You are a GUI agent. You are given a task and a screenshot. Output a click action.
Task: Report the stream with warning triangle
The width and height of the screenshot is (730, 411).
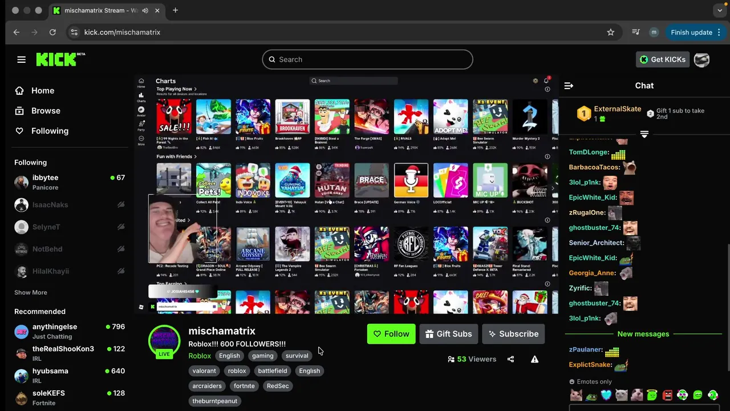click(534, 359)
